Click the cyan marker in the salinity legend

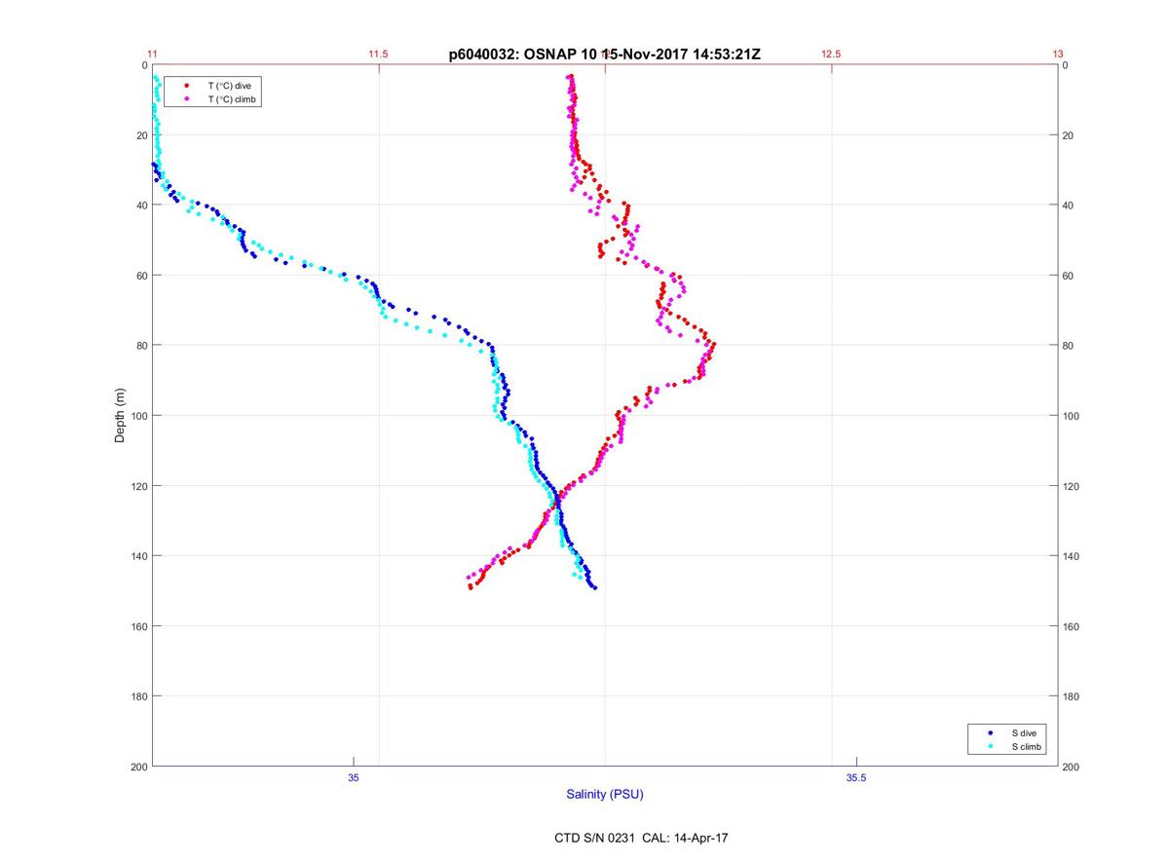pyautogui.click(x=990, y=746)
